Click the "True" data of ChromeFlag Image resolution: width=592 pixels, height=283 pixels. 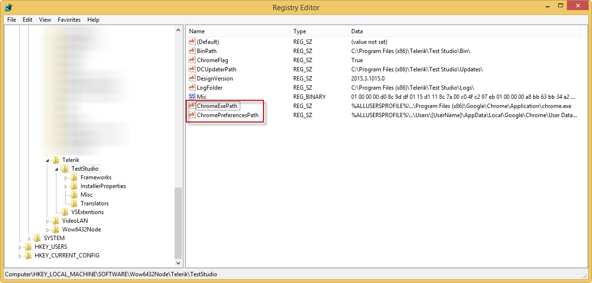(x=357, y=60)
